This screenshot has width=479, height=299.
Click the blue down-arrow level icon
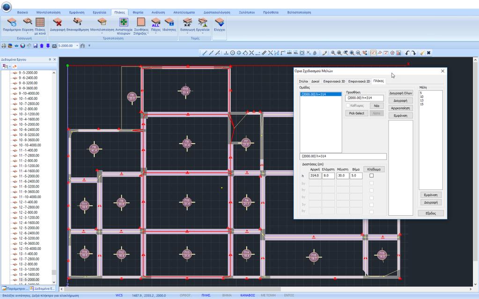point(48,46)
